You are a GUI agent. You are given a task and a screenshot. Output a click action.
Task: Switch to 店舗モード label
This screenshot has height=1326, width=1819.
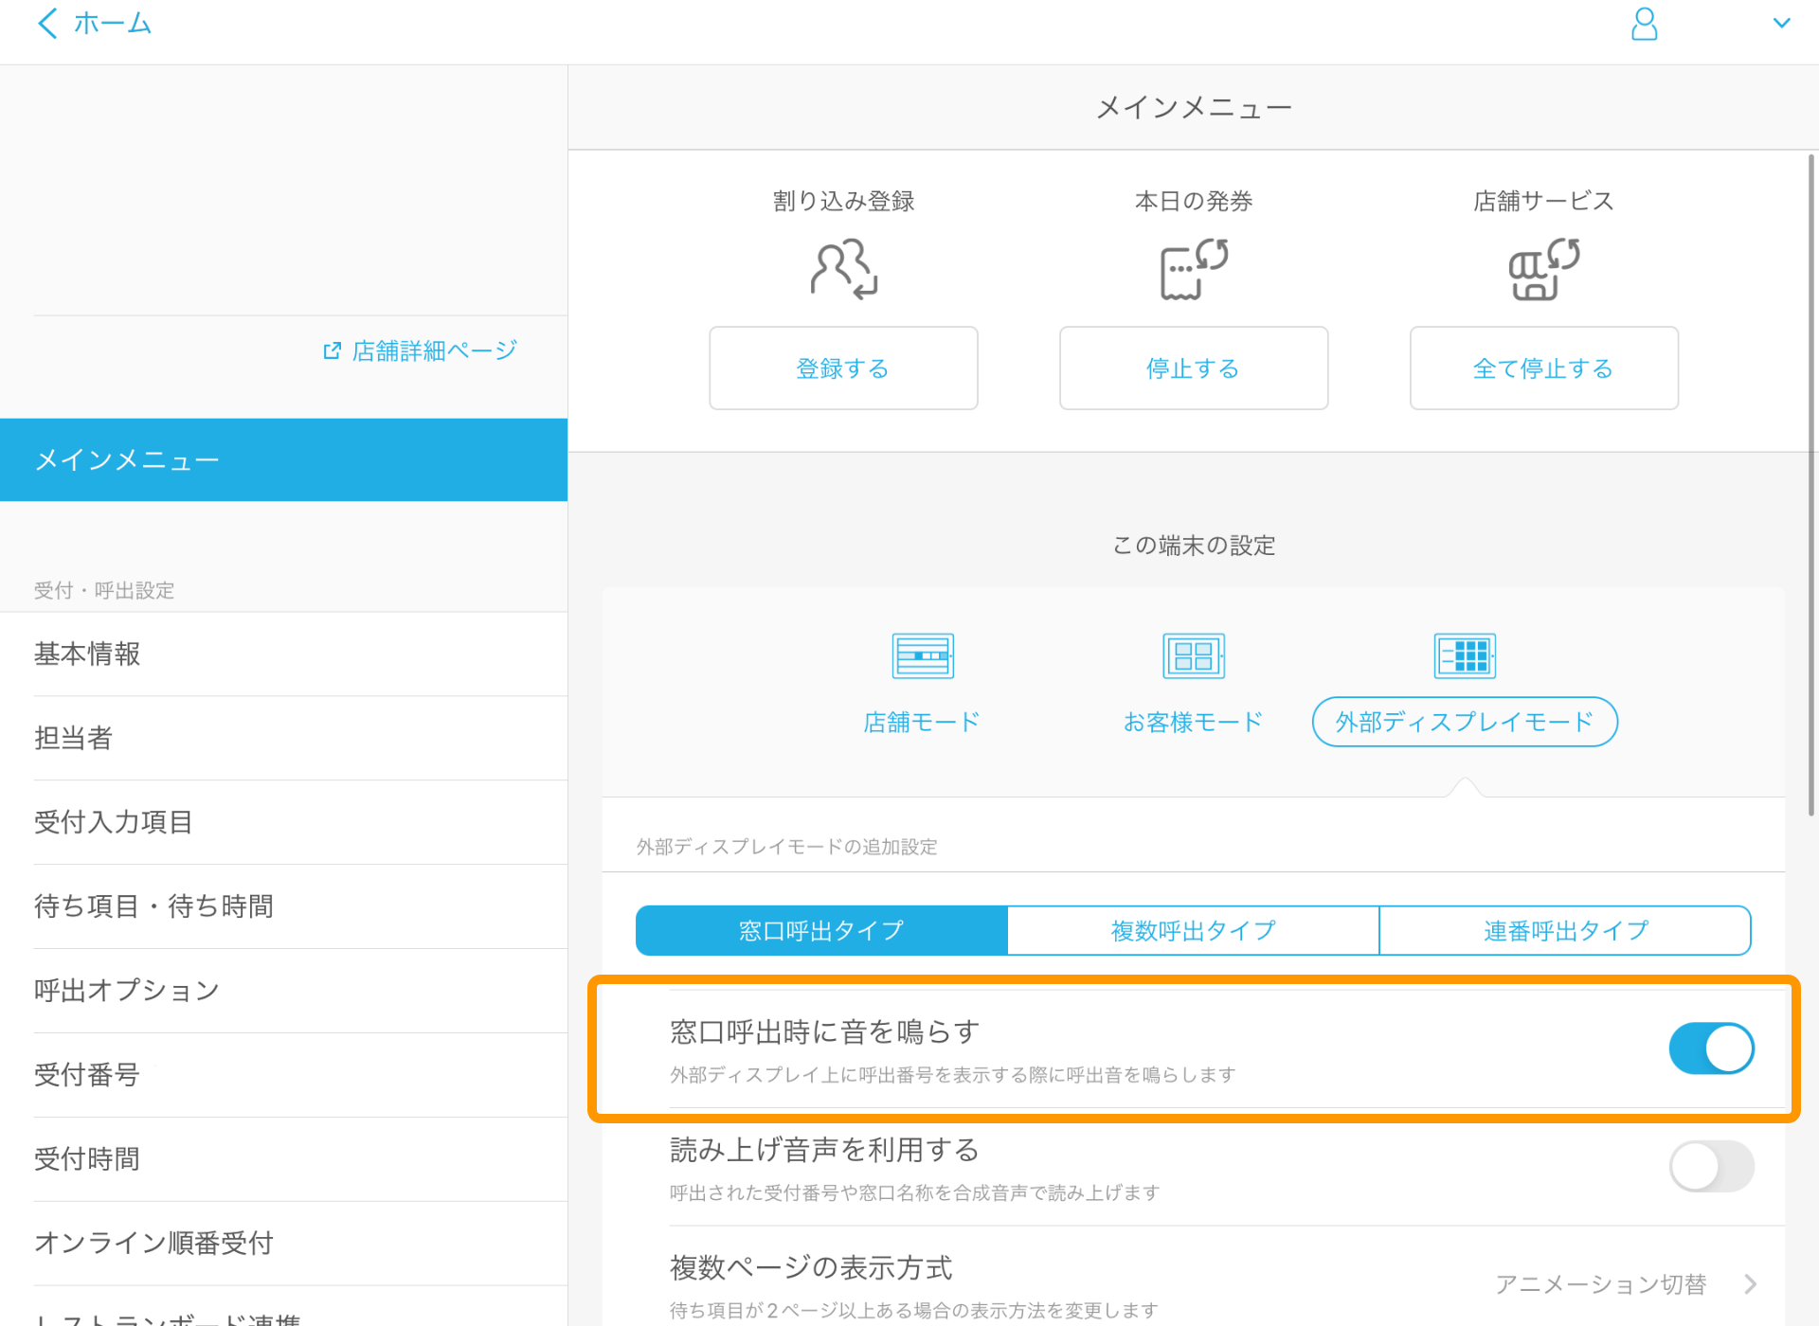point(922,723)
